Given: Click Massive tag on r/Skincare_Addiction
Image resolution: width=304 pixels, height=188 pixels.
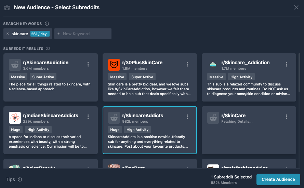Looking at the screenshot, I should pos(216,77).
